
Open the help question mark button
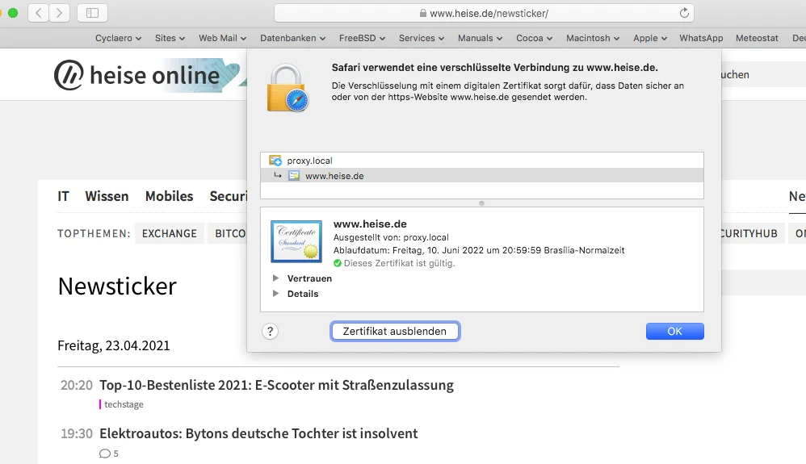coord(270,332)
